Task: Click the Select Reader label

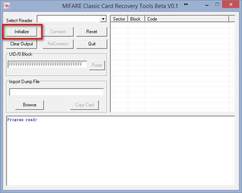Action: click(19, 20)
